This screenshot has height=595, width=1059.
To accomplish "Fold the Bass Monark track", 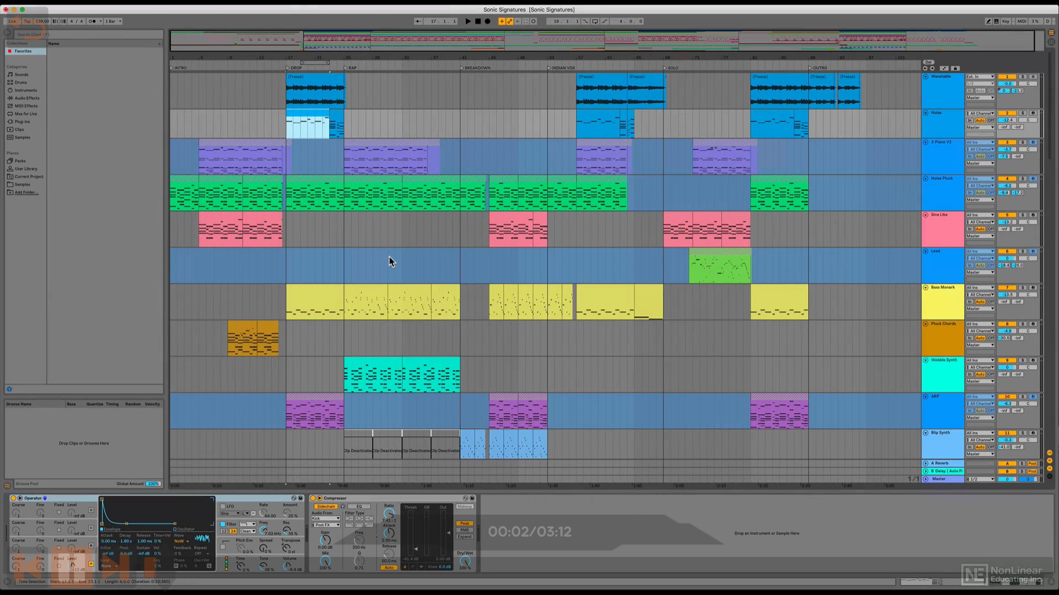I will 926,288.
